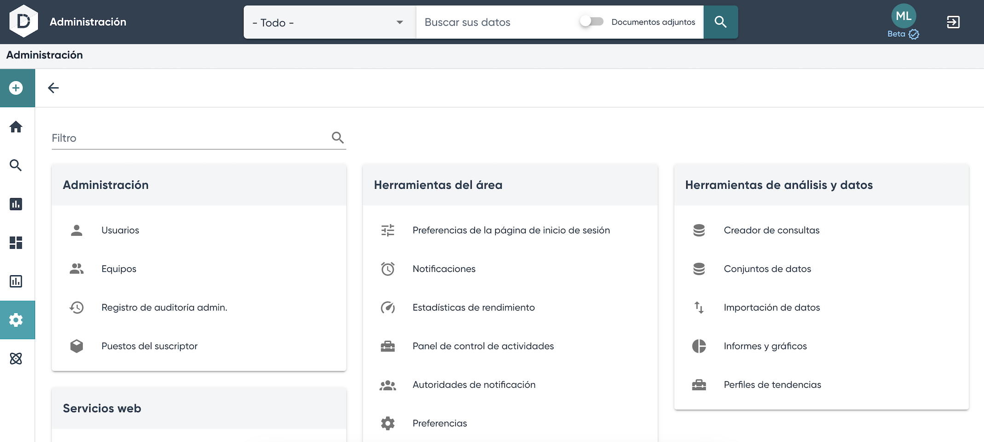The image size is (984, 442).
Task: Click the database icon for Creador de consultas
Action: point(699,230)
